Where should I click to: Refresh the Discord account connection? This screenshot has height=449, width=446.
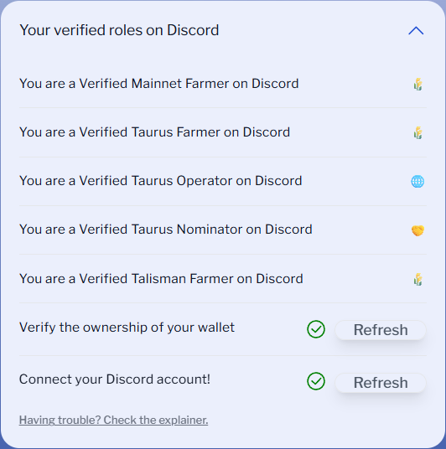click(x=381, y=383)
